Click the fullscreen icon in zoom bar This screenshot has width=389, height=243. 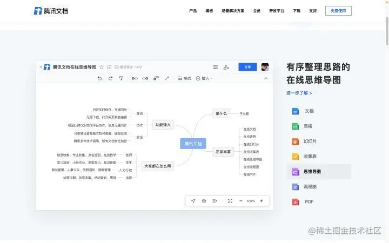(x=230, y=201)
